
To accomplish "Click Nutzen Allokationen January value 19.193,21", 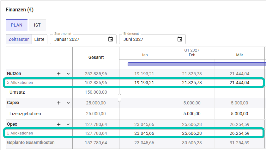I will coord(144,83).
